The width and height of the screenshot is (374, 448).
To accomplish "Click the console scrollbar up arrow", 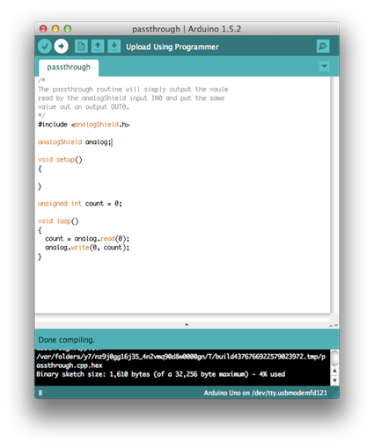I will point(334,371).
